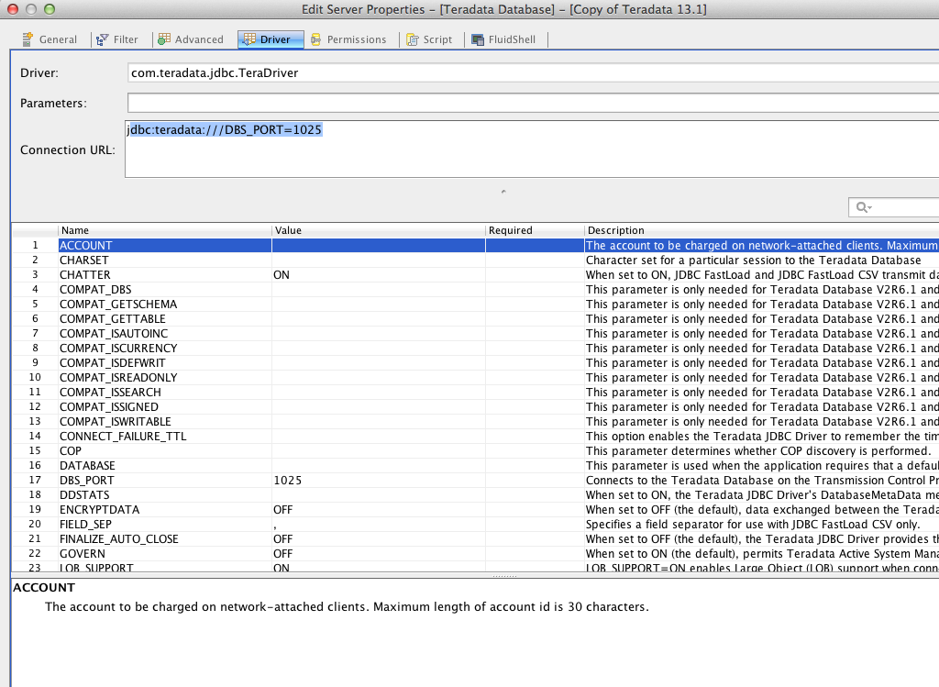
Task: Select the COMPAT_ISCURRENCY row
Action: (476, 348)
